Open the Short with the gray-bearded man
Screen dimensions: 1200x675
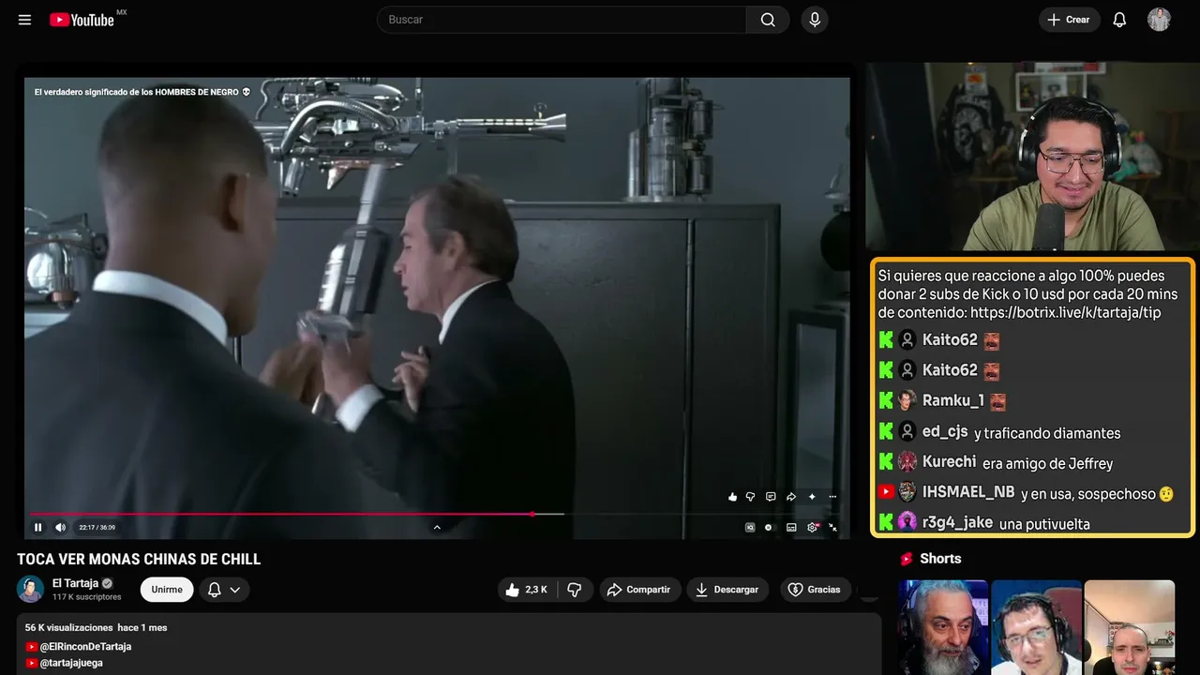[943, 627]
